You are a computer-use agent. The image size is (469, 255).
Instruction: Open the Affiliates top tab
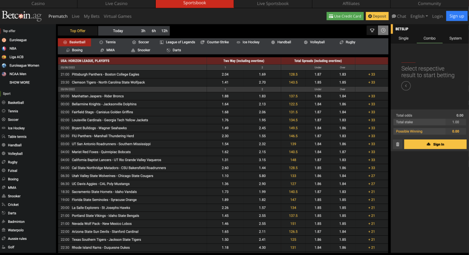351,4
